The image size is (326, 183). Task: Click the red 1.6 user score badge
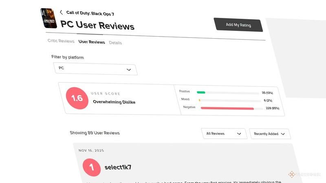tap(77, 98)
